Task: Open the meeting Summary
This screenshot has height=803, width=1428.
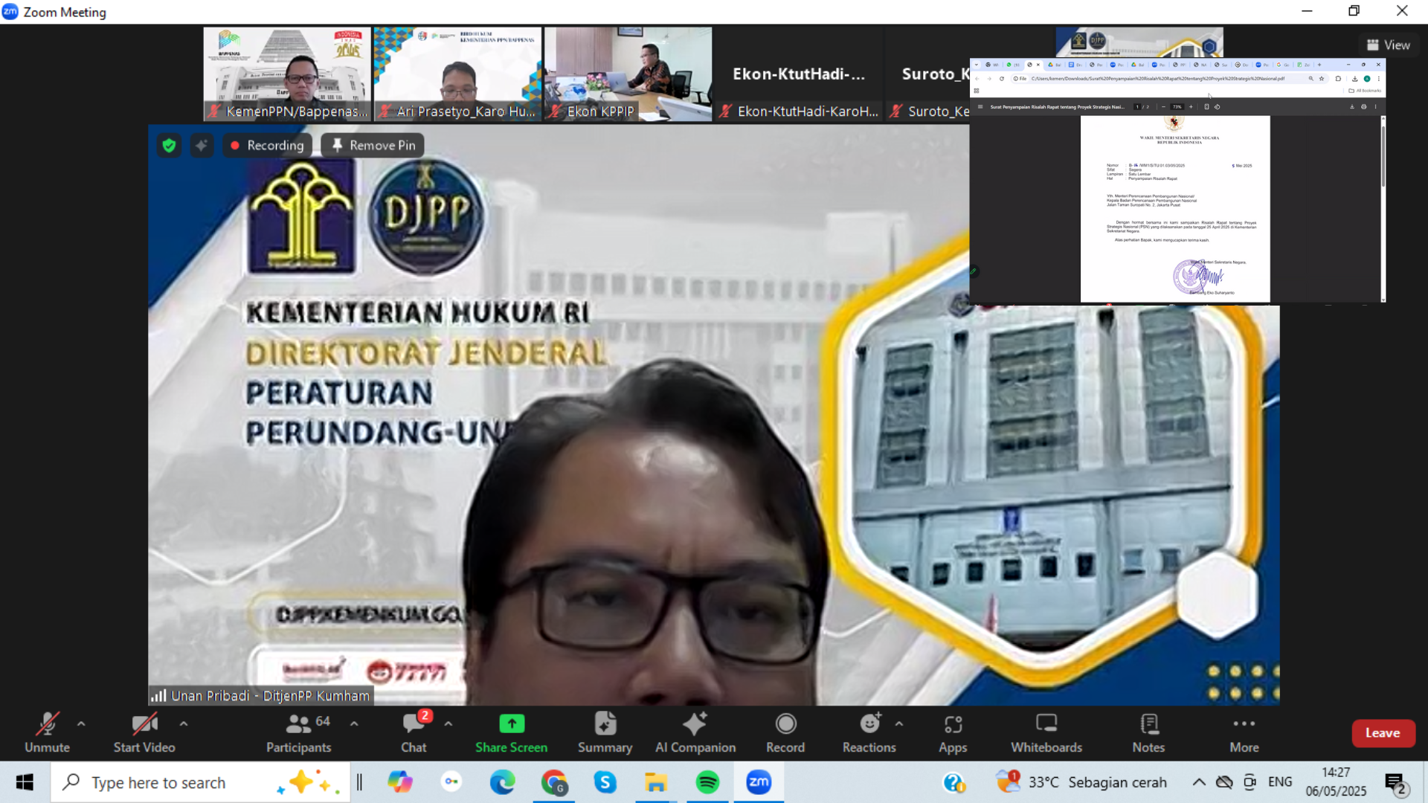Action: point(605,732)
